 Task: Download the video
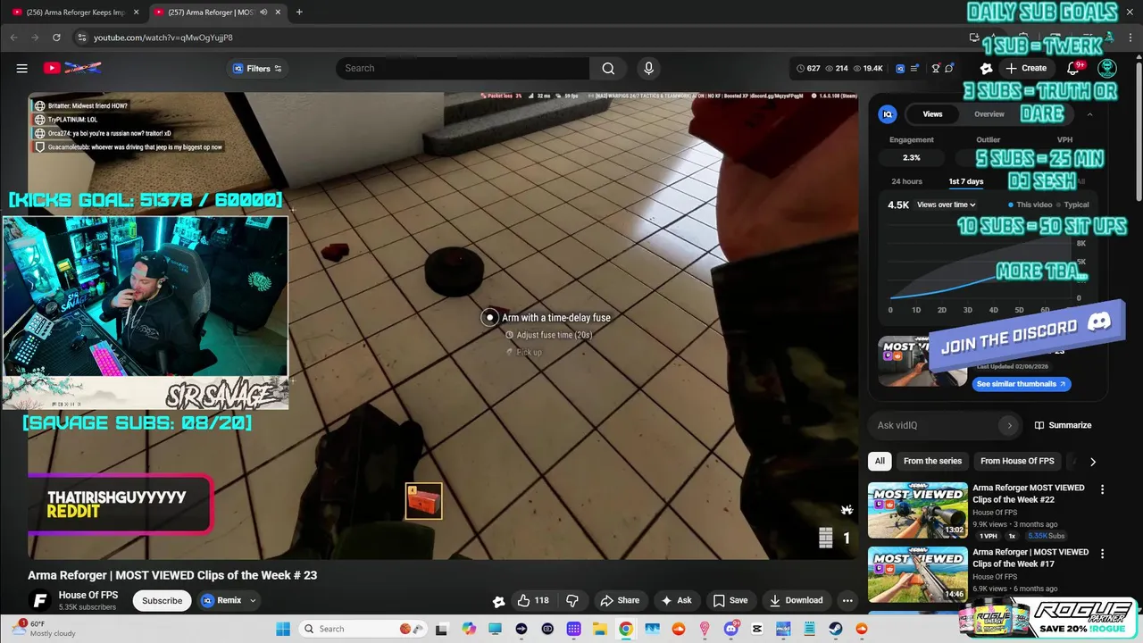tap(797, 600)
